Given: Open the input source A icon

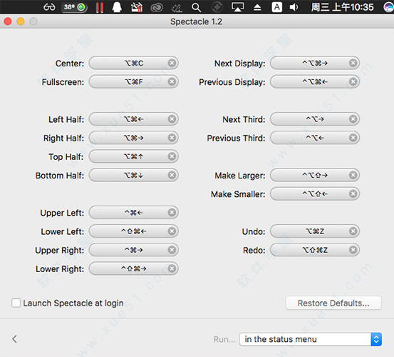Looking at the screenshot, I should pos(276,7).
